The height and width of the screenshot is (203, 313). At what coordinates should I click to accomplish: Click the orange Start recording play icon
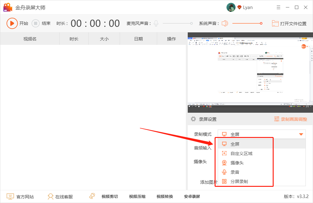tap(12, 23)
